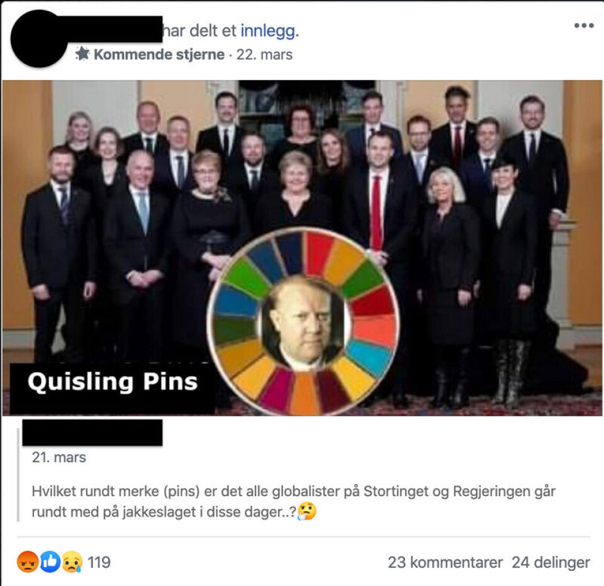
Task: Open the three-dots post options menu
Action: (584, 25)
